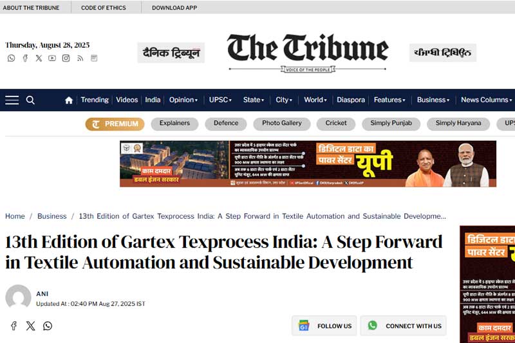The image size is (515, 343).
Task: Open the Diaspora nav item
Action: (351, 100)
